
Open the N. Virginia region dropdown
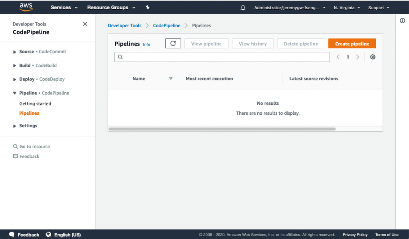pyautogui.click(x=347, y=8)
